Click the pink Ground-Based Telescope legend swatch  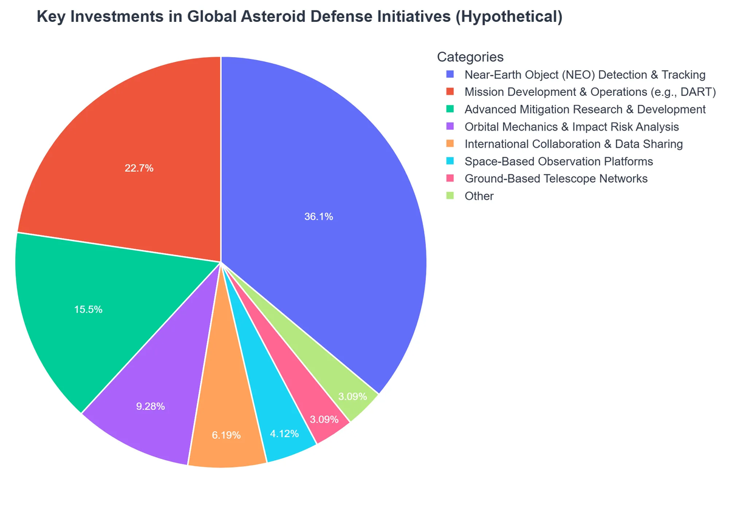tap(450, 178)
